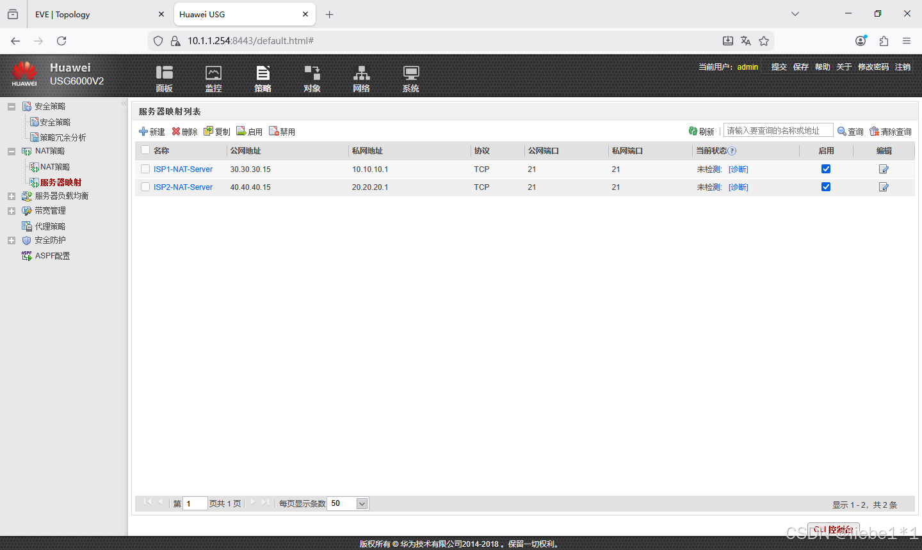The image size is (922, 550).
Task: Toggle 启用 checkbox for ISP2-NAT-Server
Action: [826, 187]
